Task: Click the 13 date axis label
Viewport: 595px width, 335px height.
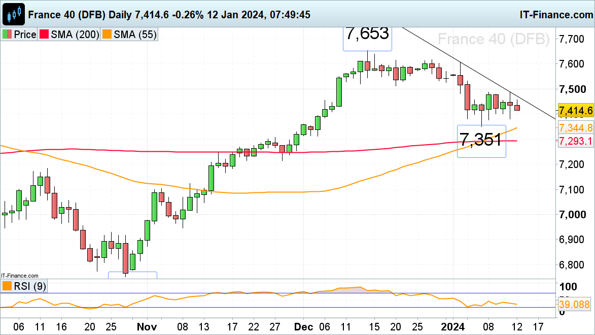Action: 204,327
